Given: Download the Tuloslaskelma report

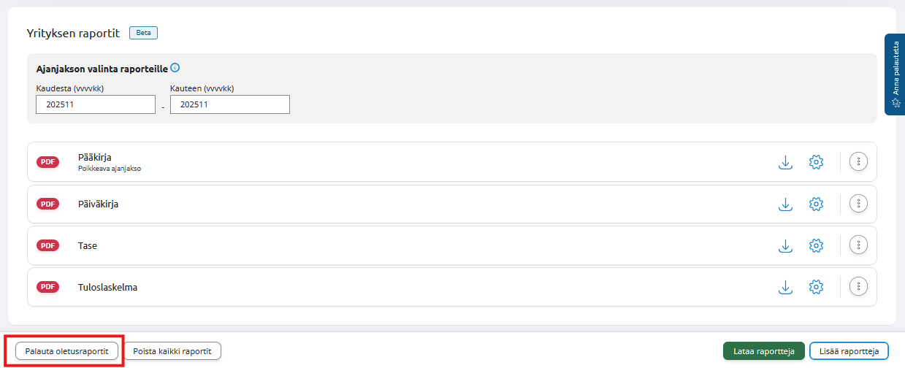Looking at the screenshot, I should click(x=785, y=287).
